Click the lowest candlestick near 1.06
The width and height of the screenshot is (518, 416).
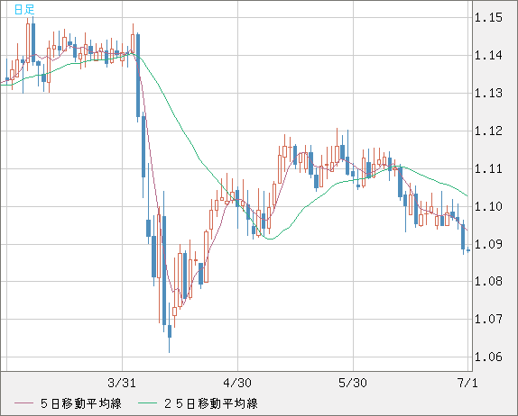tap(170, 328)
